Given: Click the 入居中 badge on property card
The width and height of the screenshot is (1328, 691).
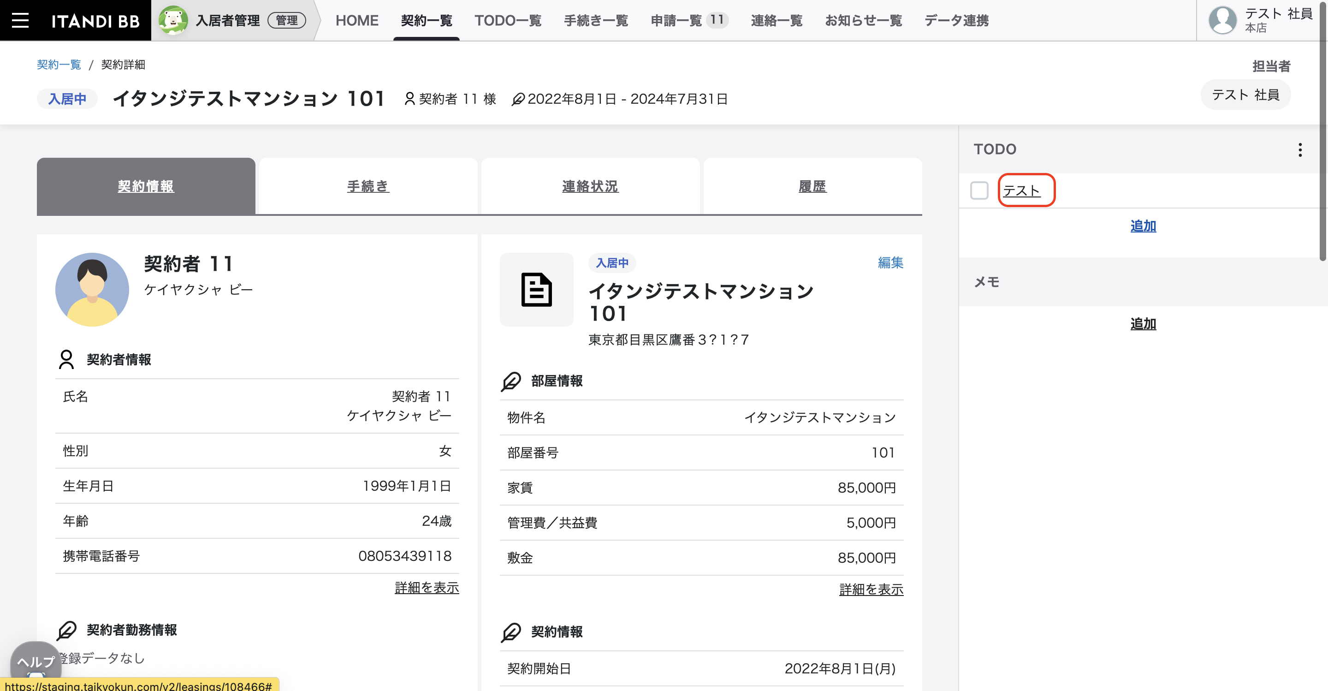Looking at the screenshot, I should click(x=612, y=262).
